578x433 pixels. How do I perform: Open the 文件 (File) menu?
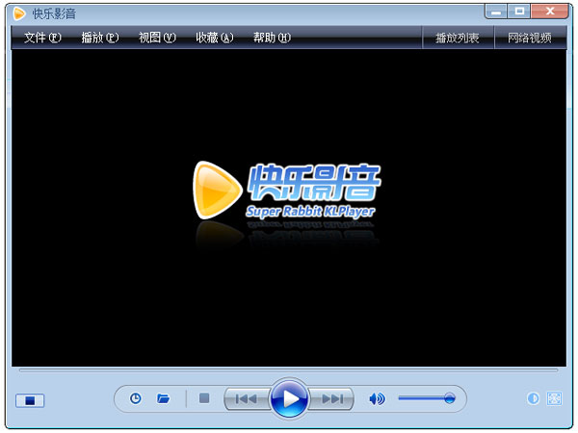[x=42, y=38]
